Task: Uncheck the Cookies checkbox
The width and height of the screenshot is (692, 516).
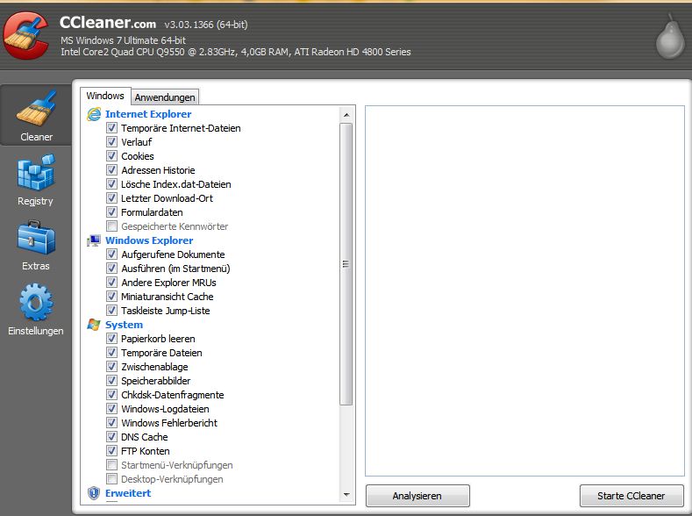Action: tap(111, 156)
